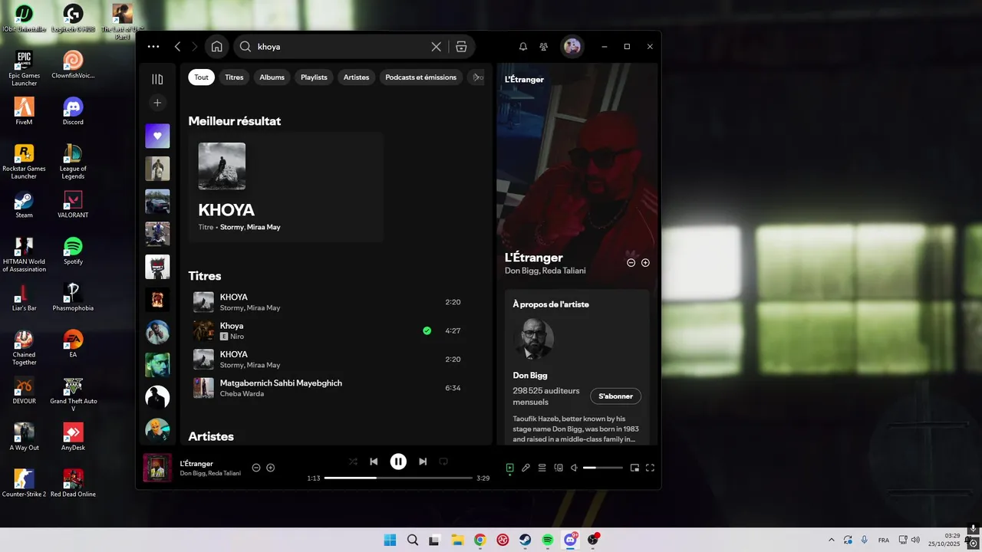Open the Don Bigg name link
Viewport: 982px width, 552px height.
tap(530, 376)
